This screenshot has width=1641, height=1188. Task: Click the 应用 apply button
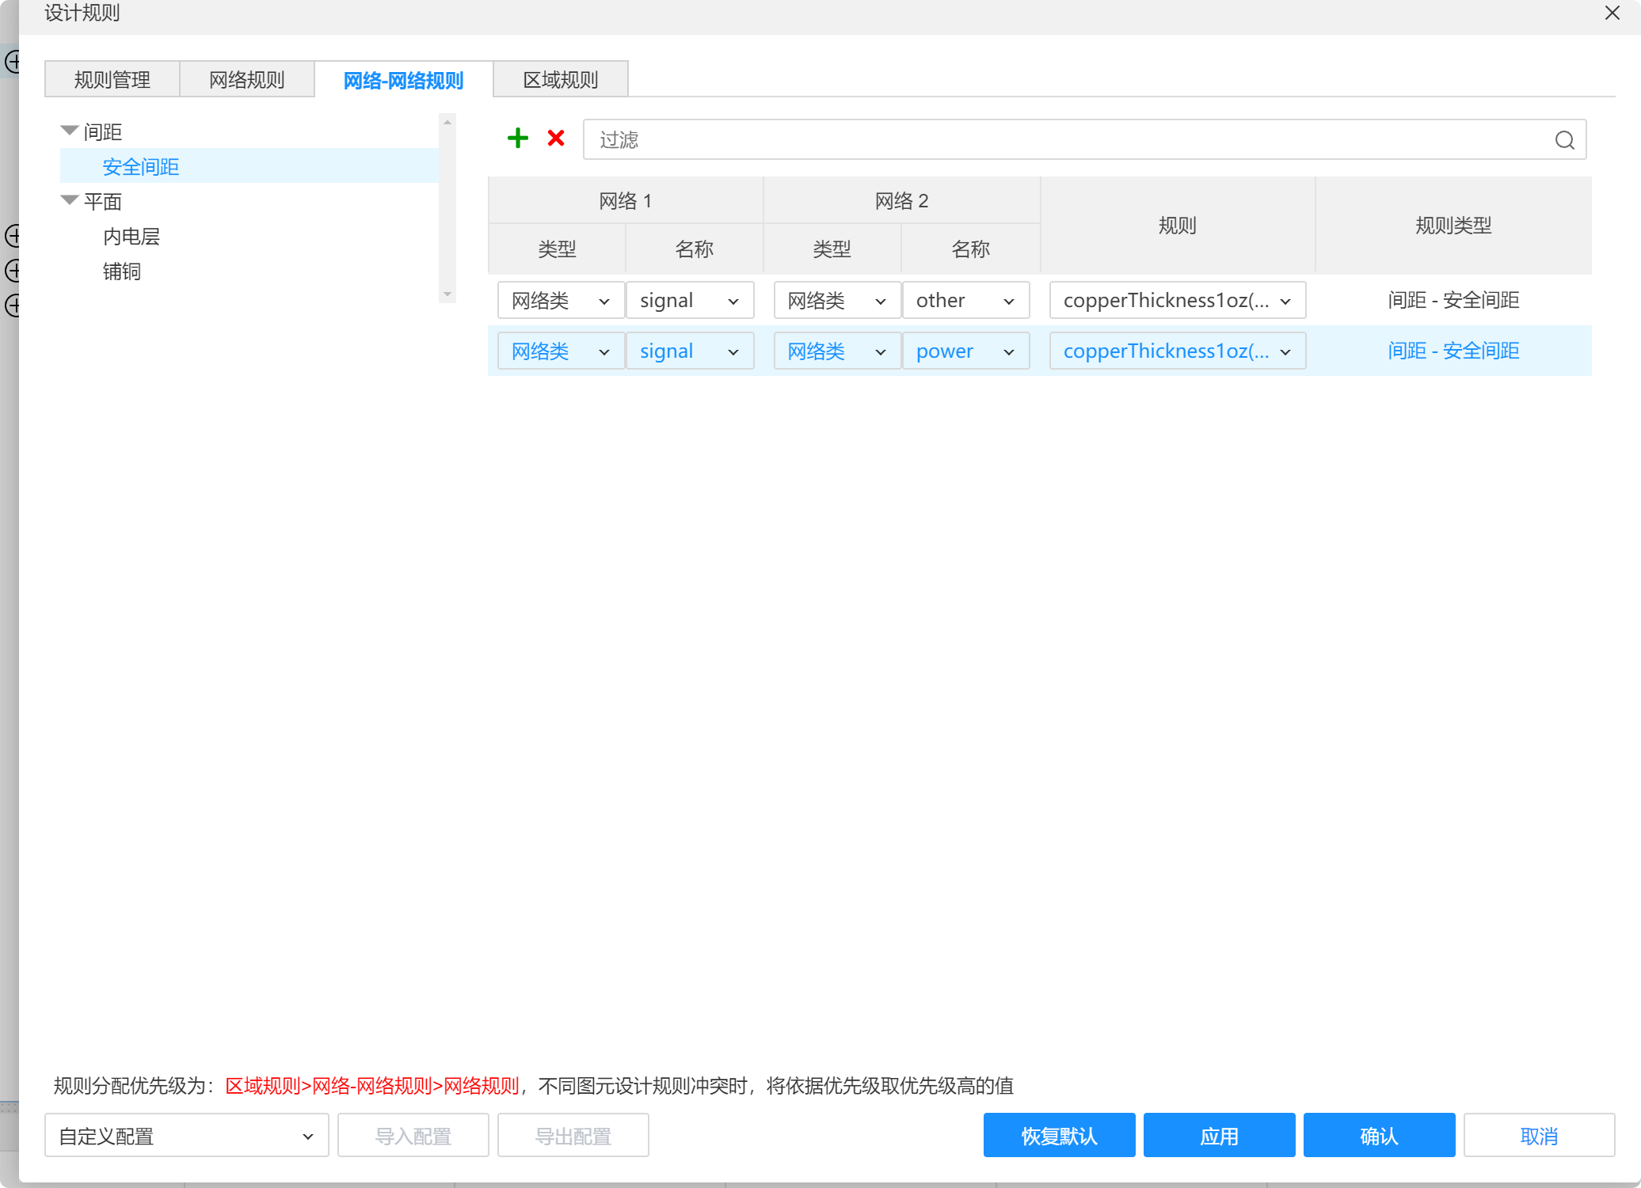[1219, 1137]
